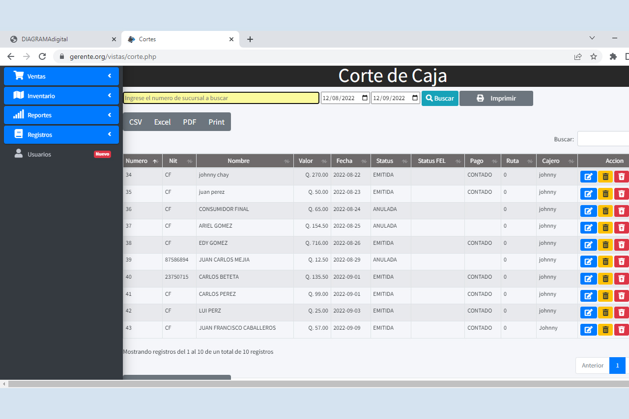Open the start date calendar picker 12/08/2022
This screenshot has width=629, height=419.
pos(365,98)
